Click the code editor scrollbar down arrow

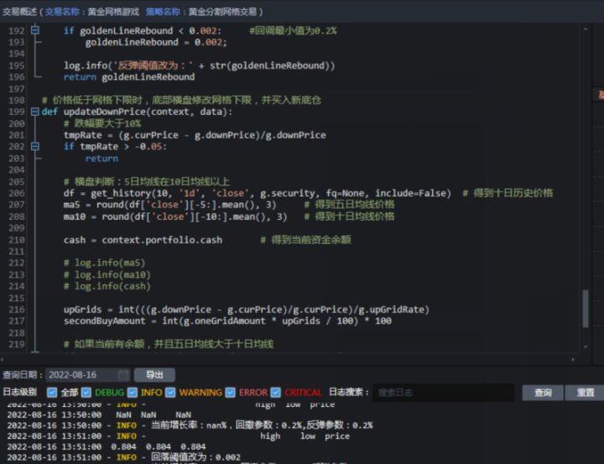click(586, 347)
